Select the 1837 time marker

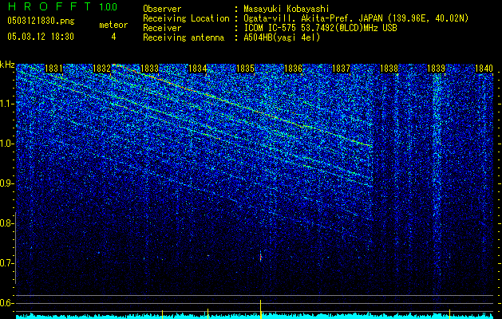pyautogui.click(x=341, y=69)
